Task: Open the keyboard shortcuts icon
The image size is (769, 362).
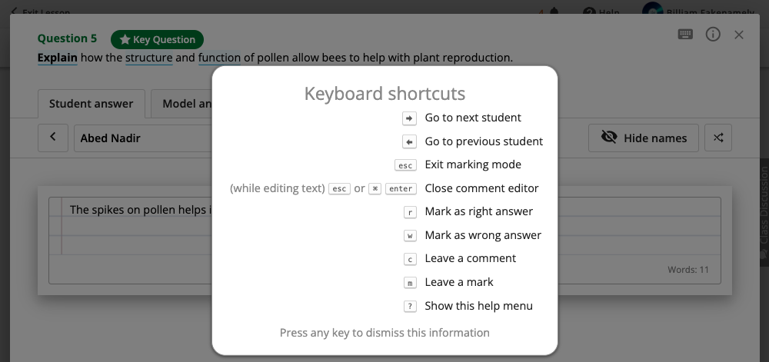Action: coord(685,35)
